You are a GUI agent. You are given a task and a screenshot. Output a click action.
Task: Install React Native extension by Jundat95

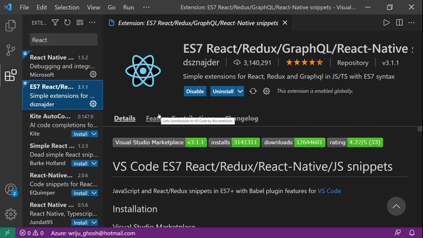click(x=81, y=223)
